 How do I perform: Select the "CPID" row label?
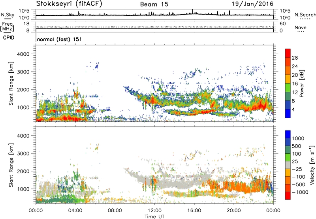click(8, 38)
